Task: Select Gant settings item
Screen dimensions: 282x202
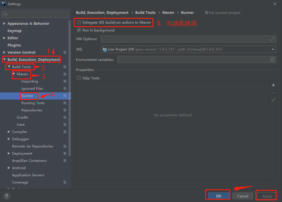Action: pos(20,124)
